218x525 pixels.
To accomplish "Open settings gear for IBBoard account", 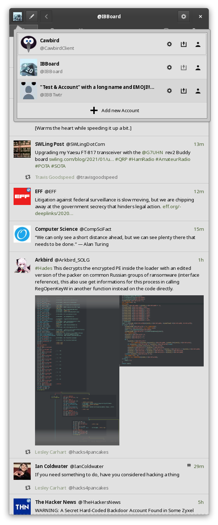I will (x=169, y=67).
